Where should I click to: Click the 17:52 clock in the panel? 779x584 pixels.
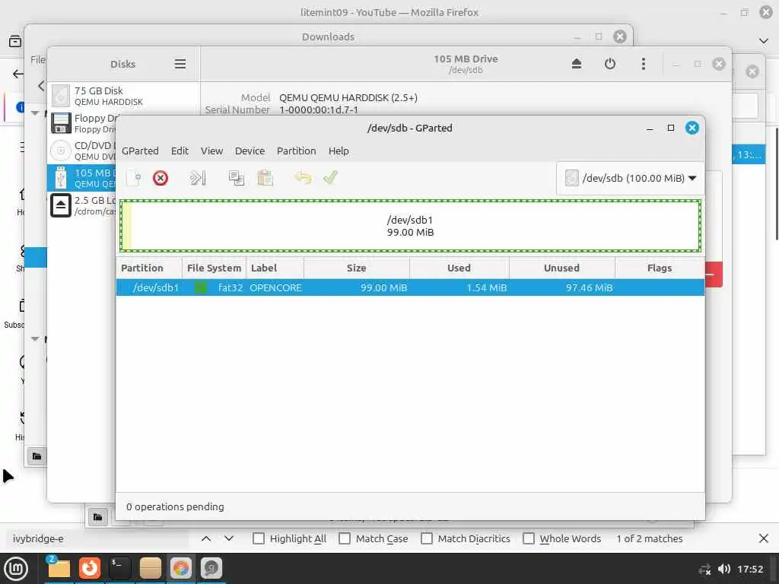coord(750,569)
